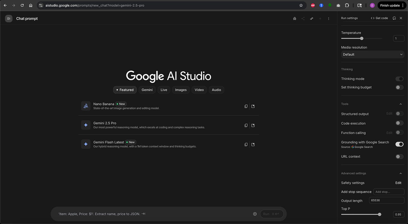Screen dimensions: 408x224
Task: Copy the Gemini Flash Latest model name
Action: pyautogui.click(x=246, y=144)
